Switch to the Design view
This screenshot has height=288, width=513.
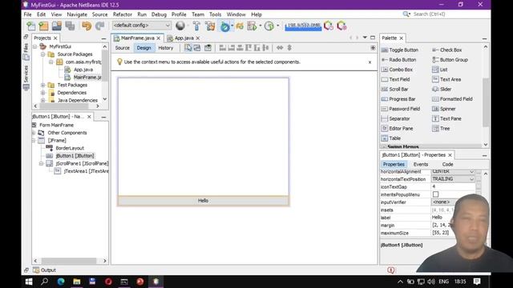[x=144, y=48]
